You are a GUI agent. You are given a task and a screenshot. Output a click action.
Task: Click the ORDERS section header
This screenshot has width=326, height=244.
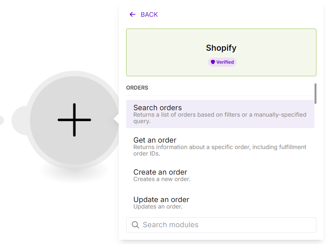coord(137,88)
